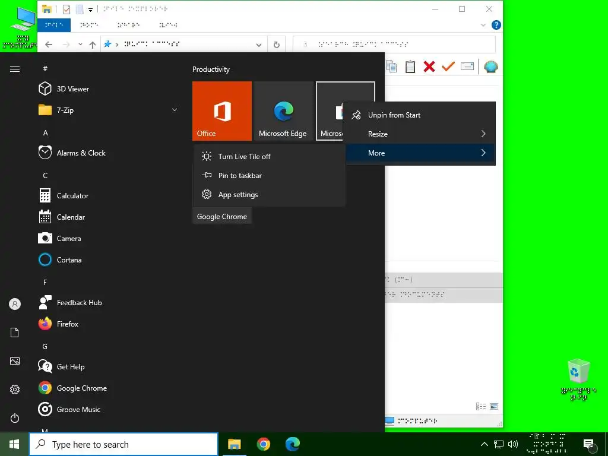The width and height of the screenshot is (608, 456).
Task: Select the More menu entry
Action: (421, 153)
